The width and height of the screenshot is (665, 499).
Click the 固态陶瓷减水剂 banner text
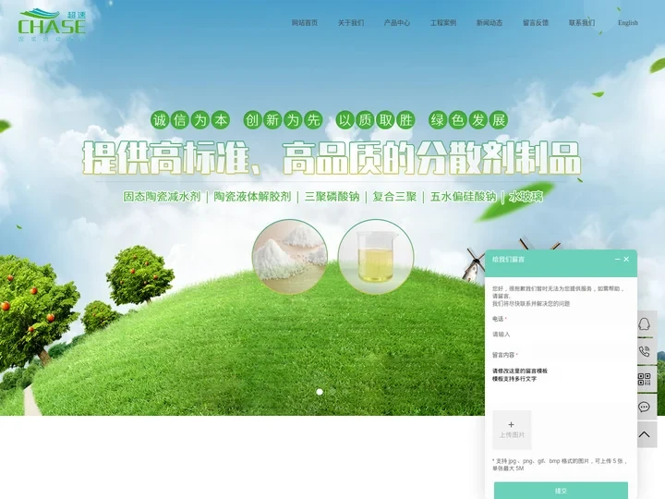(x=162, y=197)
